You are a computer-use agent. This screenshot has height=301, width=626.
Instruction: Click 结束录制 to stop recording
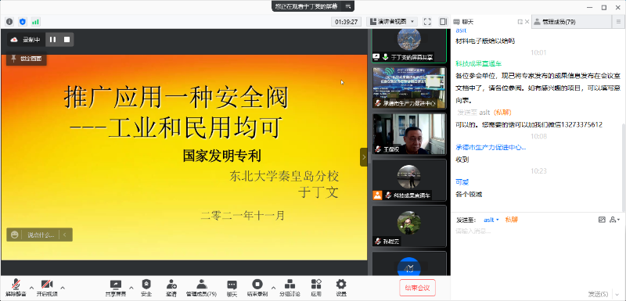point(257,288)
